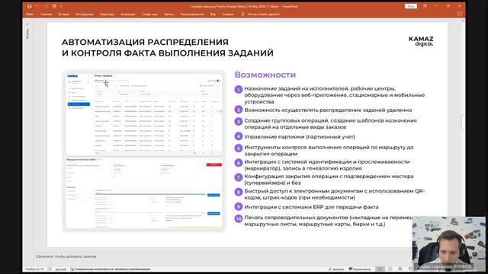
Task: Click the KAMAZ digital logo on slide
Action: pyautogui.click(x=421, y=41)
